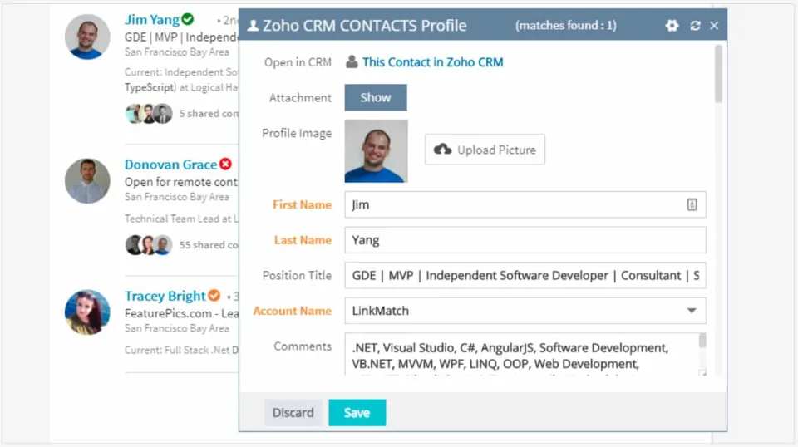
Task: Click into the Comments text area
Action: point(522,355)
